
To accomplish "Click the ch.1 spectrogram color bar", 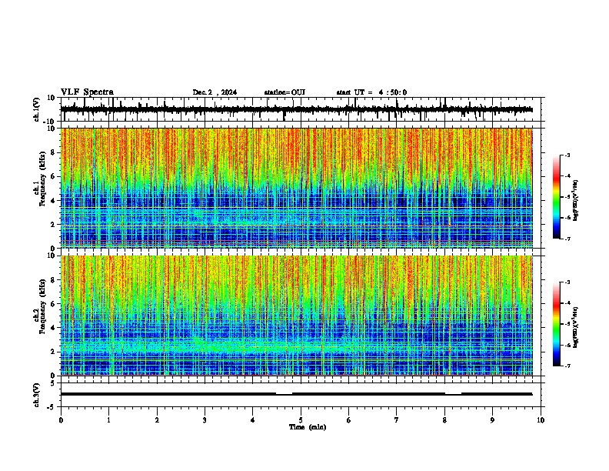I will click(x=556, y=197).
